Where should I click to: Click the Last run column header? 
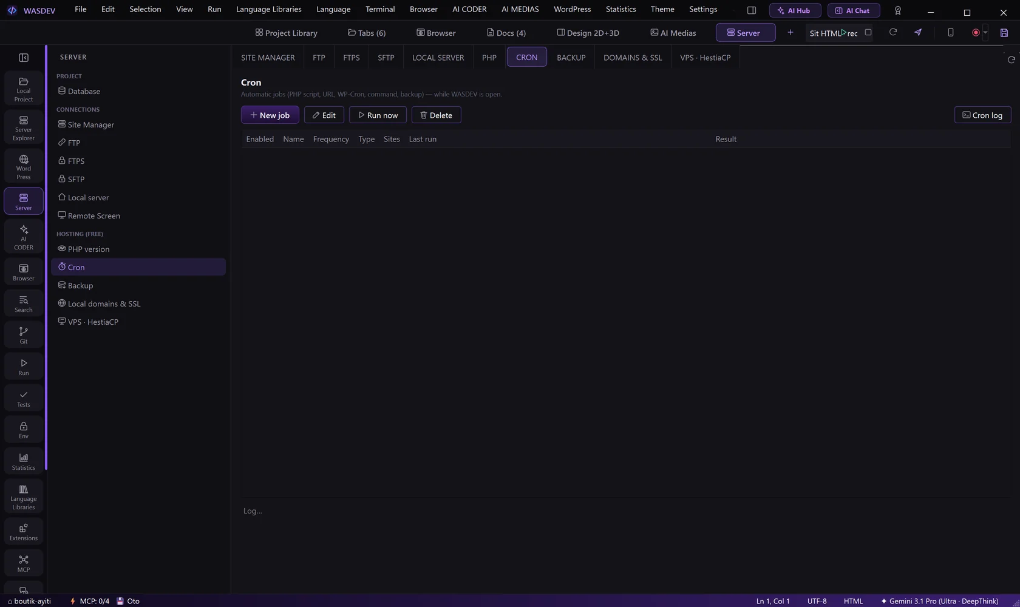point(423,139)
